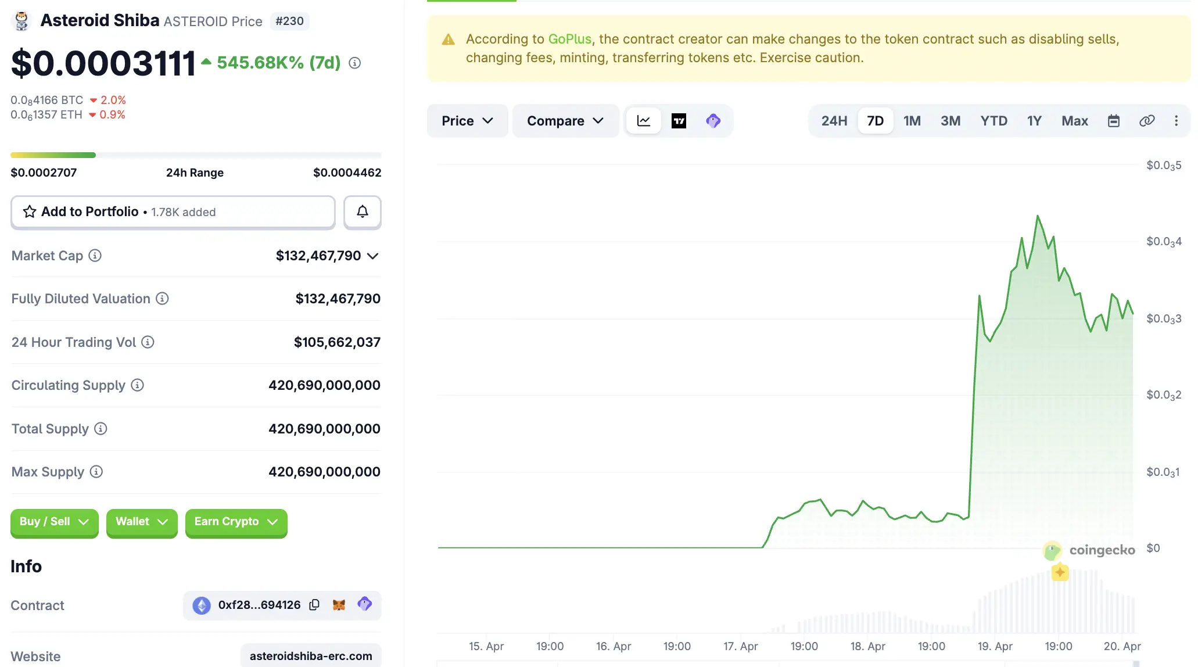Screen dimensions: 1198x667
Task: Click the contract address 0xf28...694126
Action: [259, 604]
